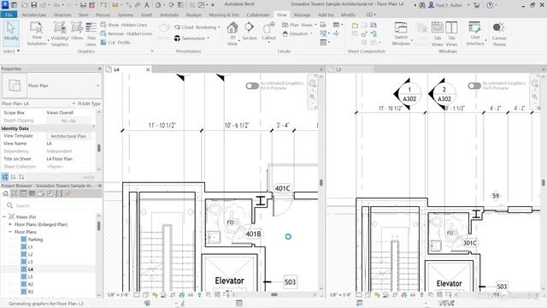Viewport: 547px width, 308px height.
Task: Open the File tab
Action: (9, 15)
